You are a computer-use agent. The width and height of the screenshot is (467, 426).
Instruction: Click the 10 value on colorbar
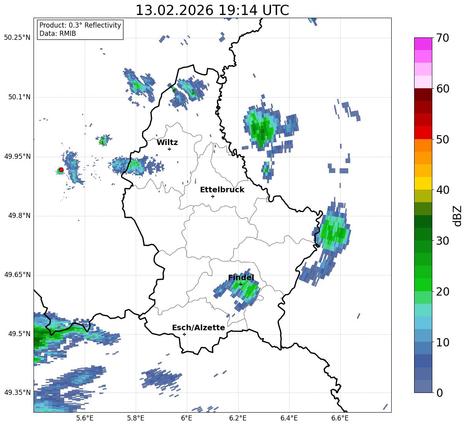click(443, 342)
